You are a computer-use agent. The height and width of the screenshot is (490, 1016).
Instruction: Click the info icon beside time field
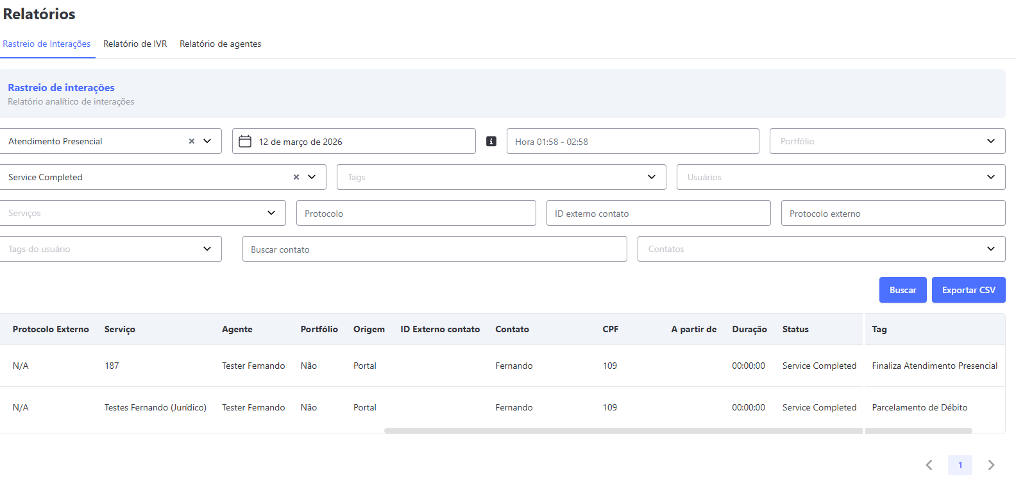(x=491, y=141)
